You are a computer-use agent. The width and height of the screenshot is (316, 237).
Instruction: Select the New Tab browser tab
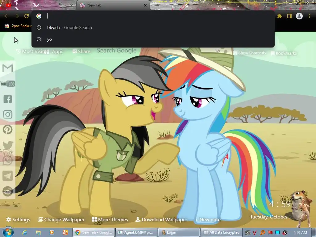[113, 5]
